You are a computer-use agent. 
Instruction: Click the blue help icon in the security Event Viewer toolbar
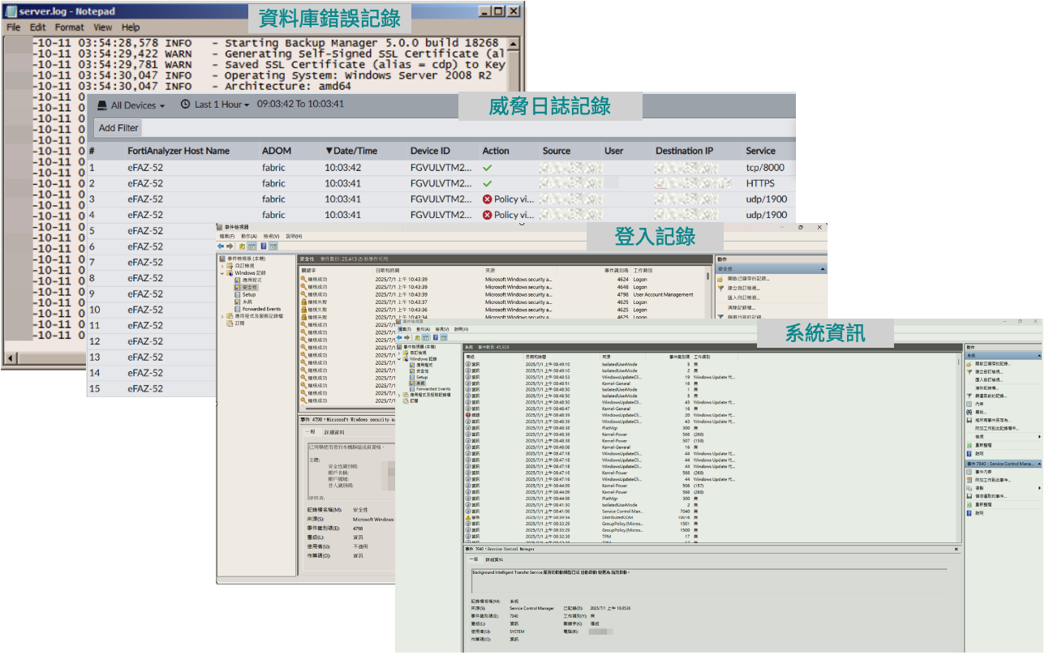[x=263, y=246]
